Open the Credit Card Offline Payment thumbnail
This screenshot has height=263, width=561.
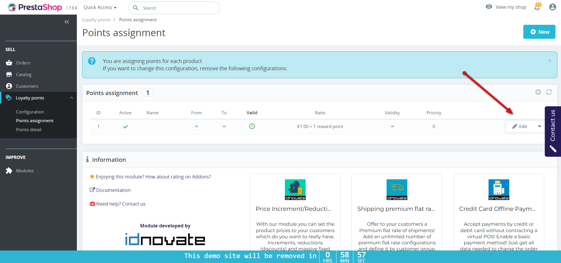499,190
